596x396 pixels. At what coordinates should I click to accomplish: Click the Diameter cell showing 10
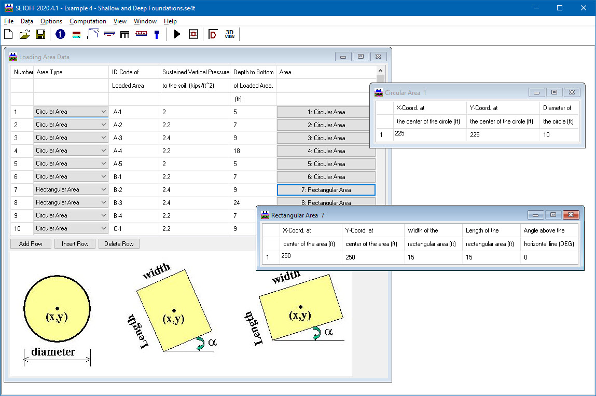click(x=559, y=135)
